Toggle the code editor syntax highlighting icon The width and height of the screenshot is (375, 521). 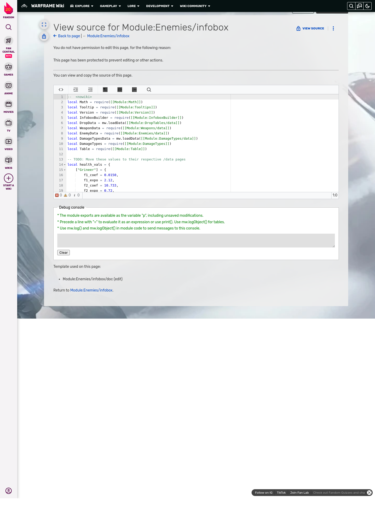point(61,90)
